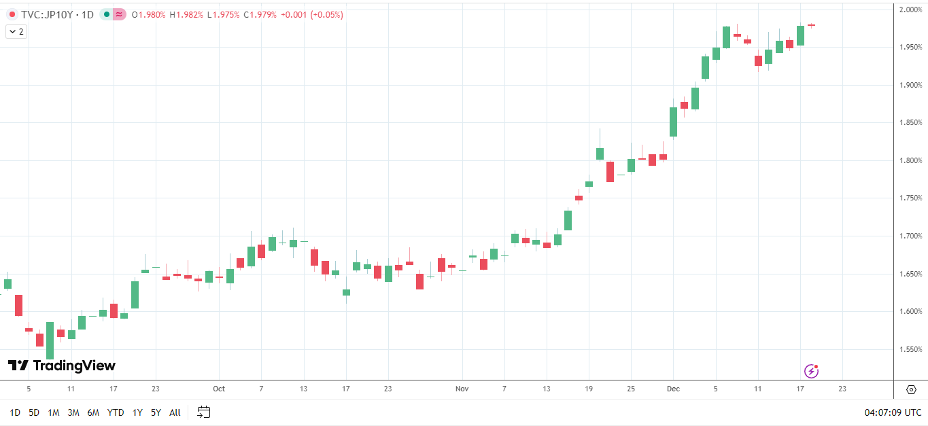Open the timezone menu at 04:07:09 UTC
This screenshot has height=426, width=928.
point(893,412)
